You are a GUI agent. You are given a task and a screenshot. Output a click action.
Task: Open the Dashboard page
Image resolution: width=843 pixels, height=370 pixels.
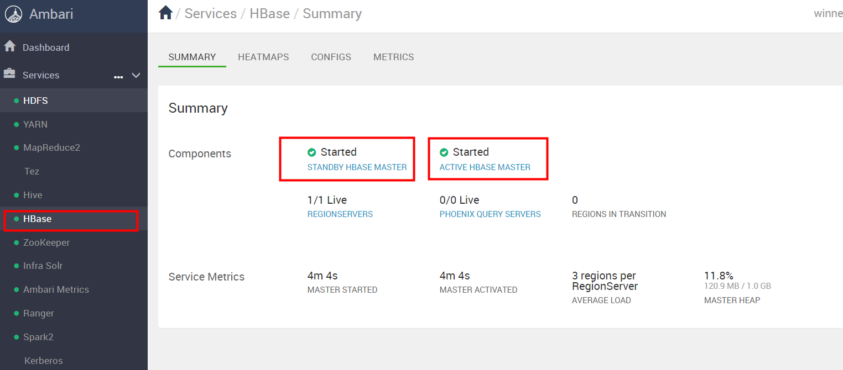point(46,47)
